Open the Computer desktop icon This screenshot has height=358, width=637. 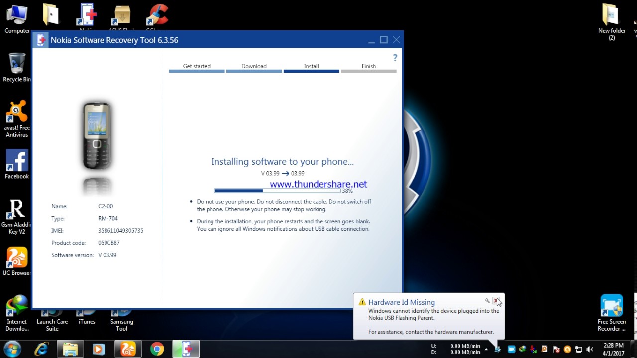pos(17,20)
